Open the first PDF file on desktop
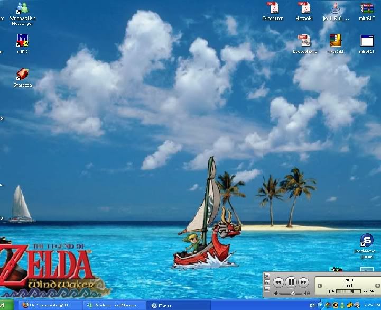The image size is (381, 310). tap(273, 11)
